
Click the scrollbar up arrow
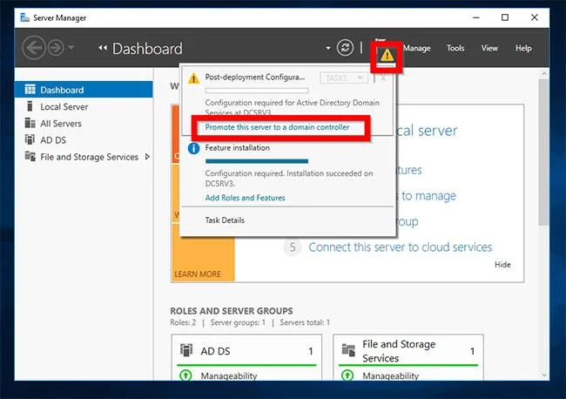[x=543, y=74]
